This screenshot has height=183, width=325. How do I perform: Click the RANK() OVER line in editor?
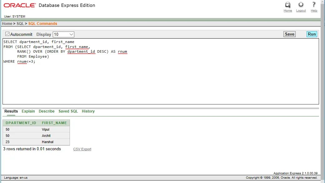pyautogui.click(x=72, y=51)
